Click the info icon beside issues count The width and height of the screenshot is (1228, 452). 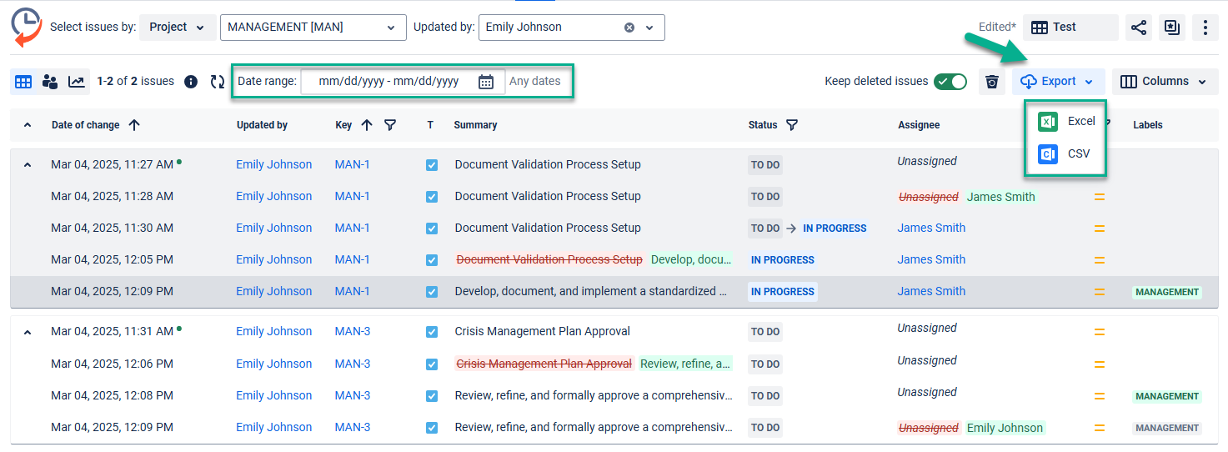(191, 82)
